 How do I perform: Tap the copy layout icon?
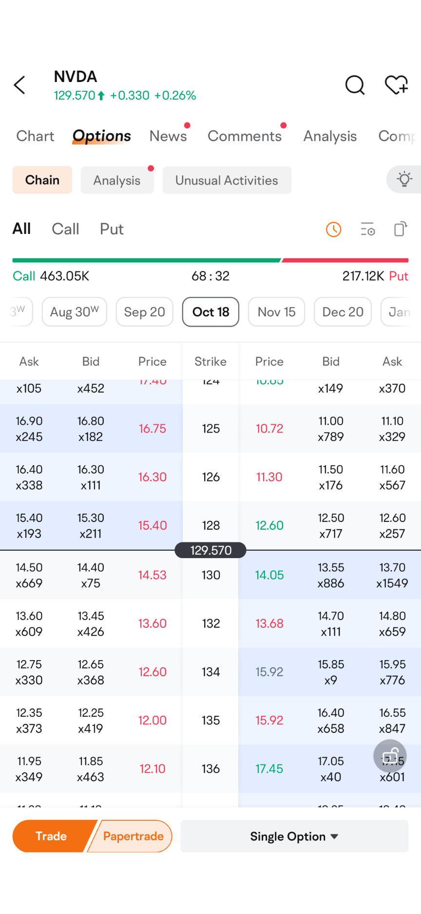pos(400,229)
